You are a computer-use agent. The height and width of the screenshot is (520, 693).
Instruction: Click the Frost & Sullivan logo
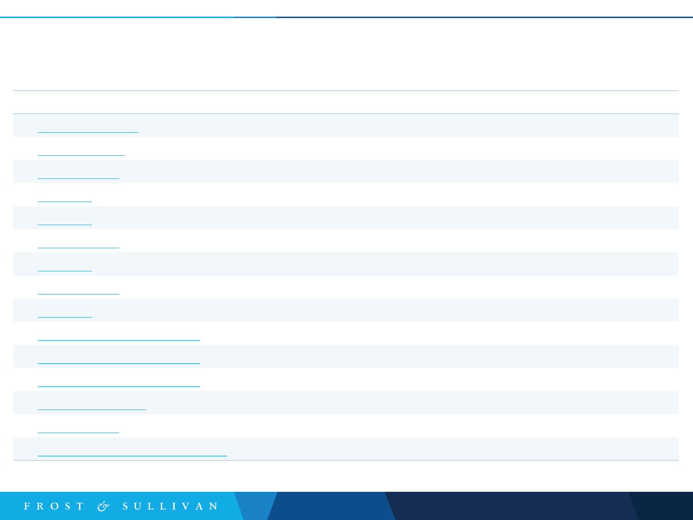pos(121,506)
